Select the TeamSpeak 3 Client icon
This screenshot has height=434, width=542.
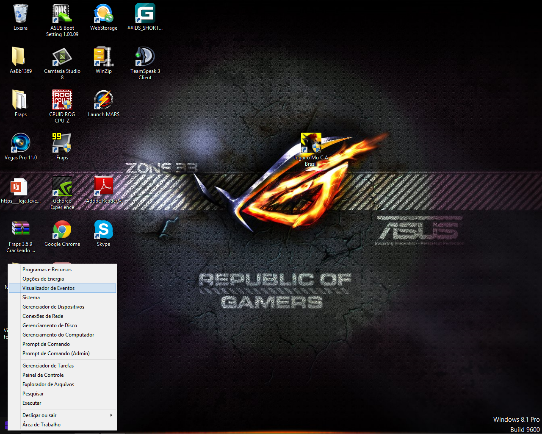tap(145, 57)
